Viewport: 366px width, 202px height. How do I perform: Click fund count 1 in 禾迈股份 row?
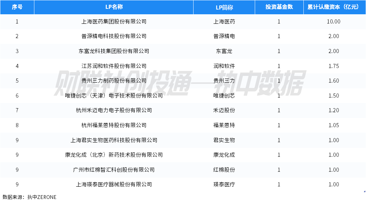click(x=279, y=111)
